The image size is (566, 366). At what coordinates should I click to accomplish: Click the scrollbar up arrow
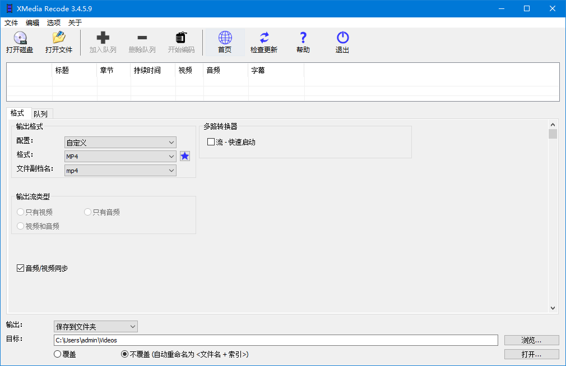coord(553,125)
